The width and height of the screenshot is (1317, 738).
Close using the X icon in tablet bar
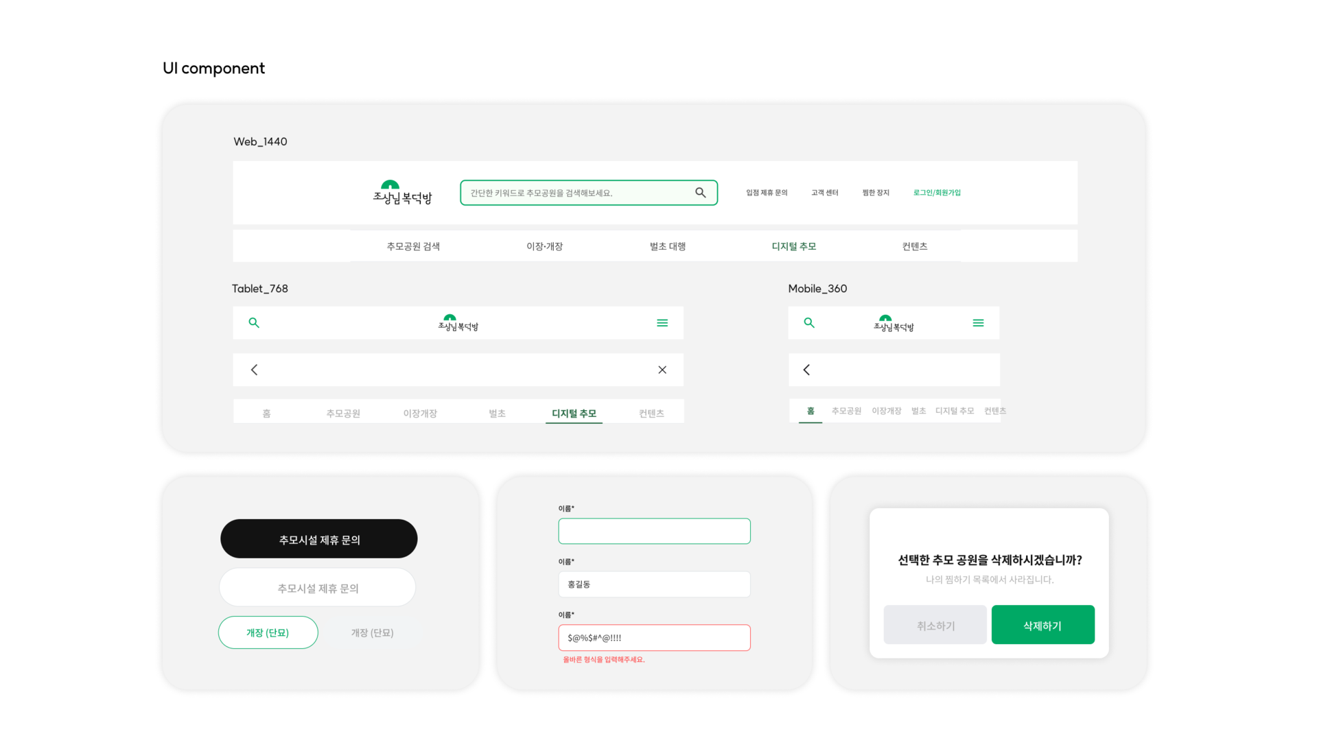click(662, 370)
